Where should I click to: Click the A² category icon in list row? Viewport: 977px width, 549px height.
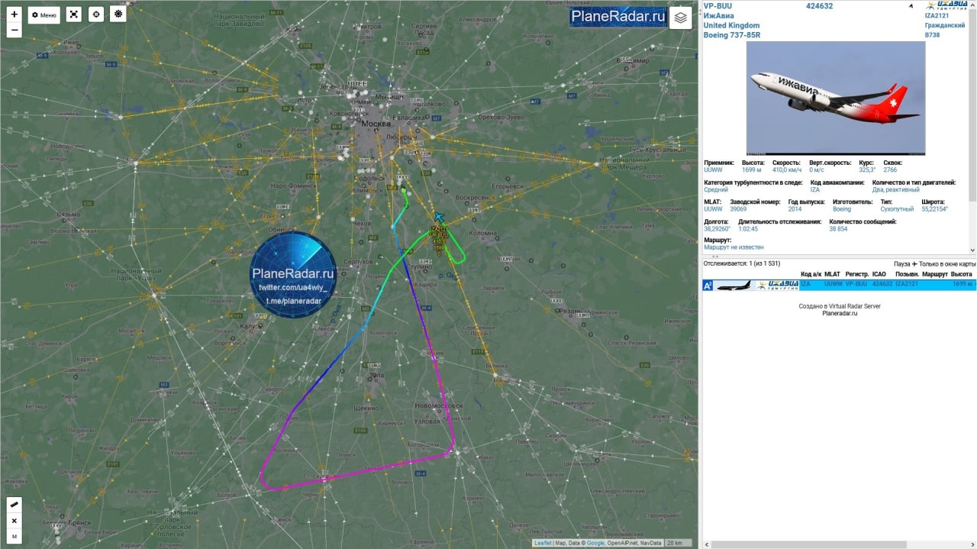pos(708,285)
